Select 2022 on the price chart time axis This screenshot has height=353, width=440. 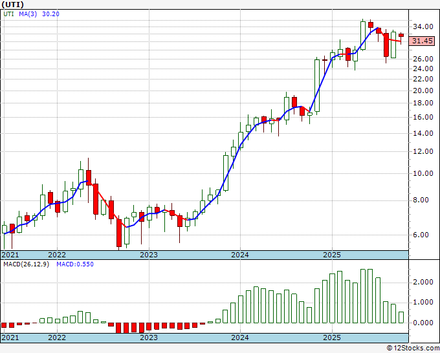click(57, 255)
